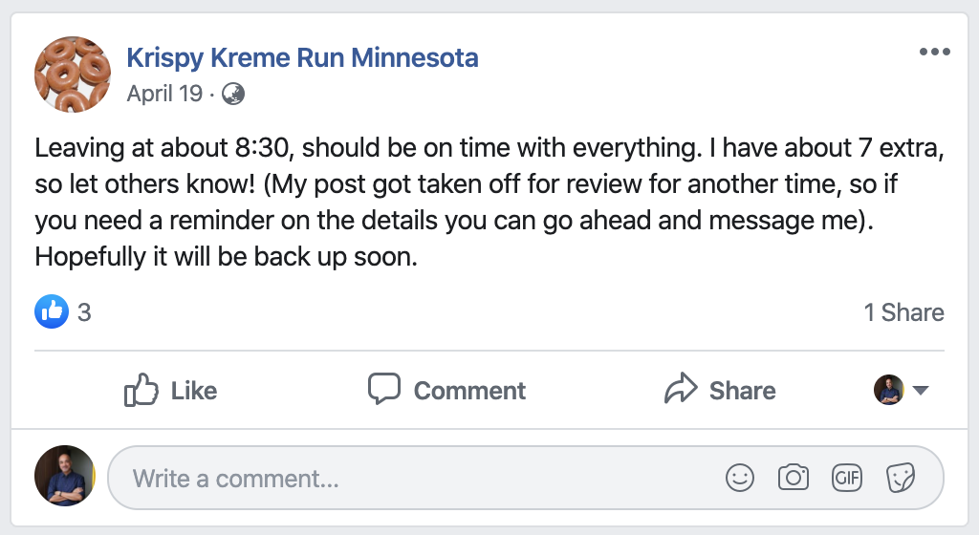Click your profile picture beside comment box
This screenshot has width=979, height=535.
click(65, 475)
